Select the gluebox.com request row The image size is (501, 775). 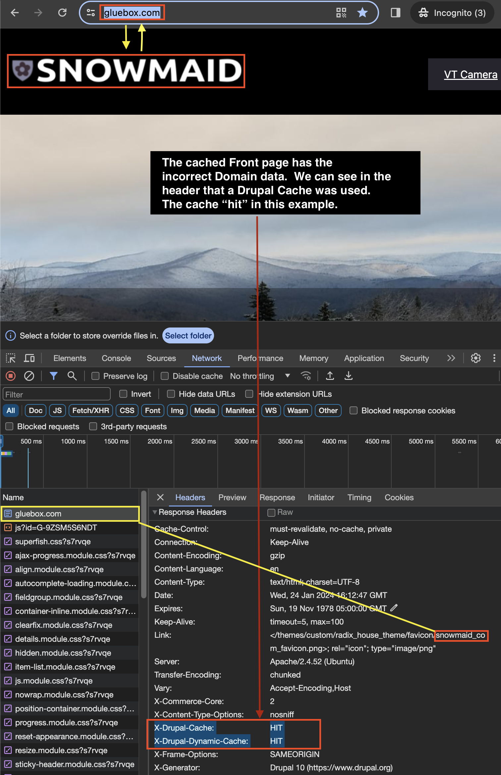point(70,514)
